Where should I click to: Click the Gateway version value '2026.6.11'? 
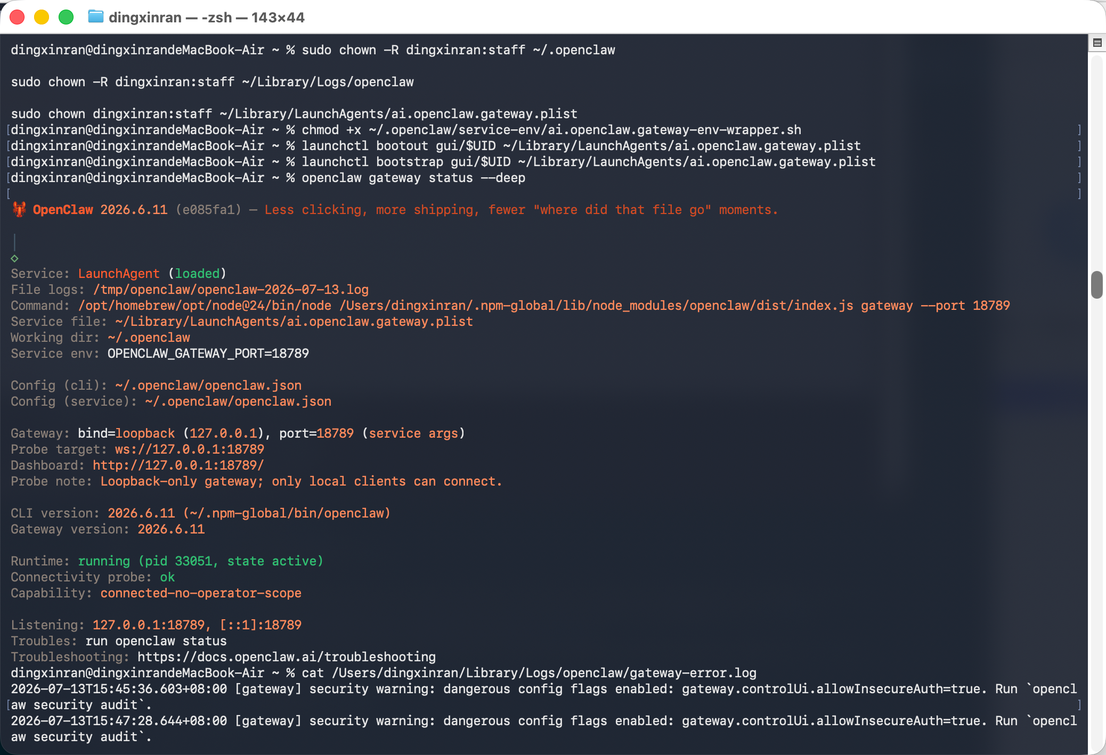click(x=171, y=529)
